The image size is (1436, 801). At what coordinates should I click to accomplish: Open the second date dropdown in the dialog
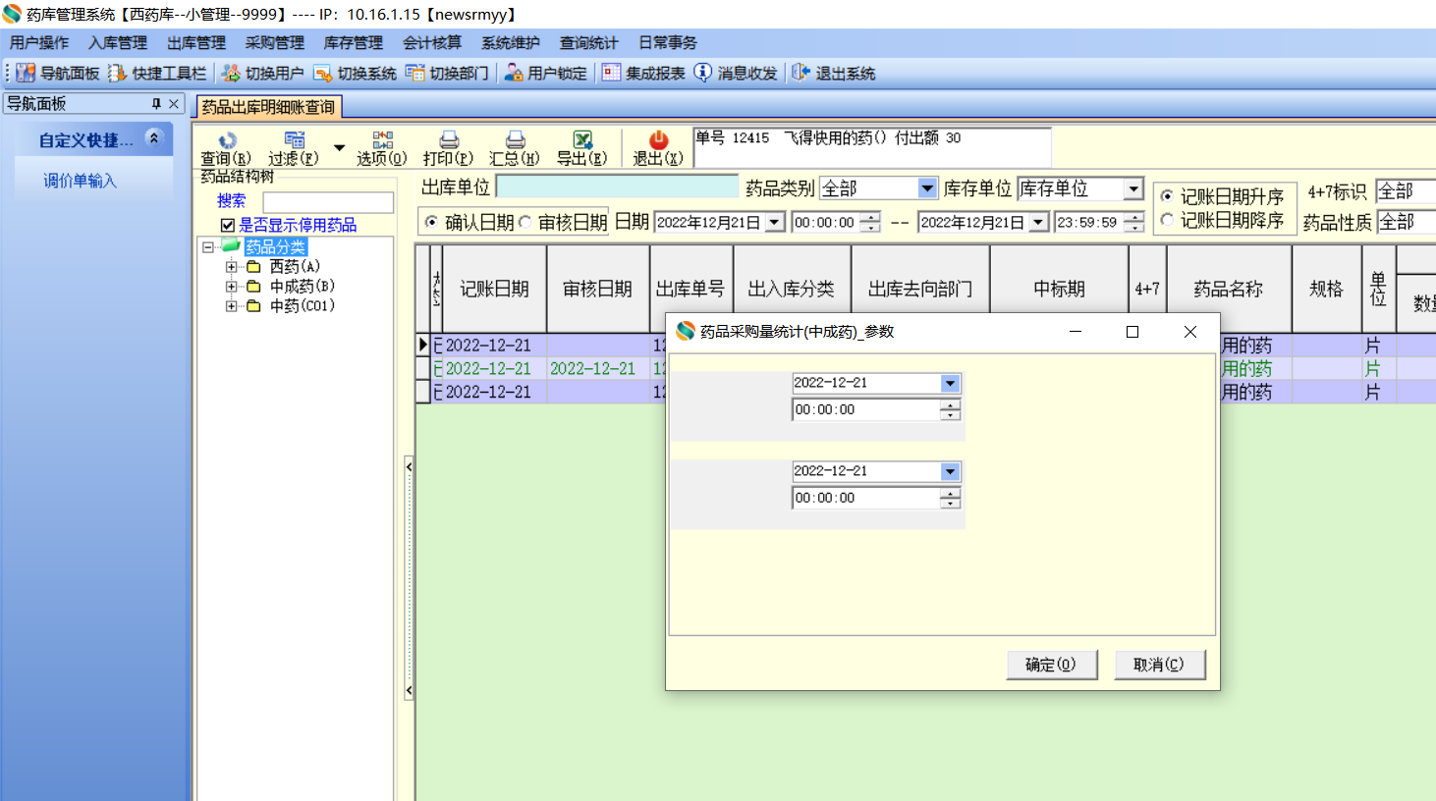(950, 472)
